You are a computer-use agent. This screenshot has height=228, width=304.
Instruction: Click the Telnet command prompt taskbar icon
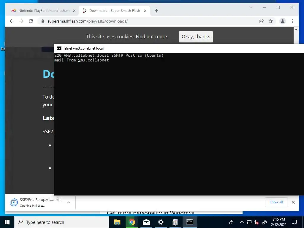point(190,222)
